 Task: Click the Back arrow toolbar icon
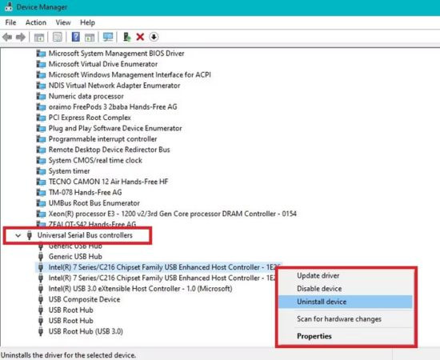coord(7,37)
